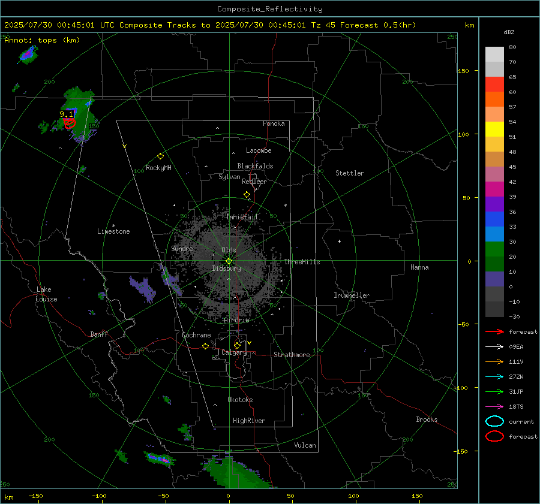This screenshot has height=504, width=540.
Task: Click the Okotoks town label
Action: (x=240, y=400)
